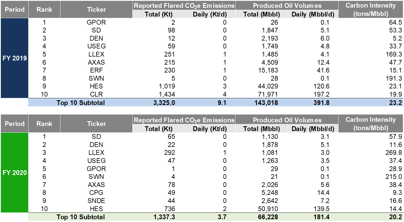This screenshot has width=404, height=222.
Task: Select the 1,434 total emissions cell
Action: (x=168, y=94)
